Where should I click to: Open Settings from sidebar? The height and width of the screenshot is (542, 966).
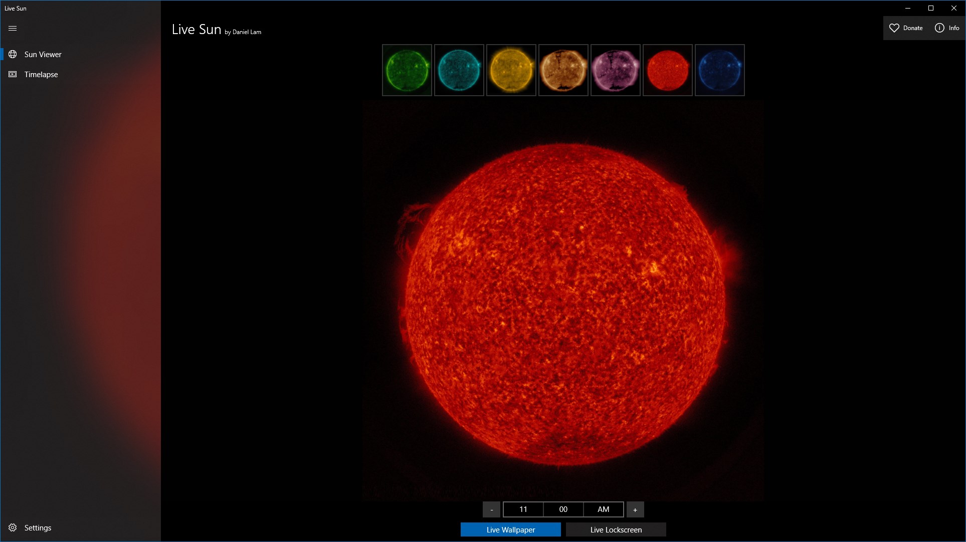coord(38,527)
